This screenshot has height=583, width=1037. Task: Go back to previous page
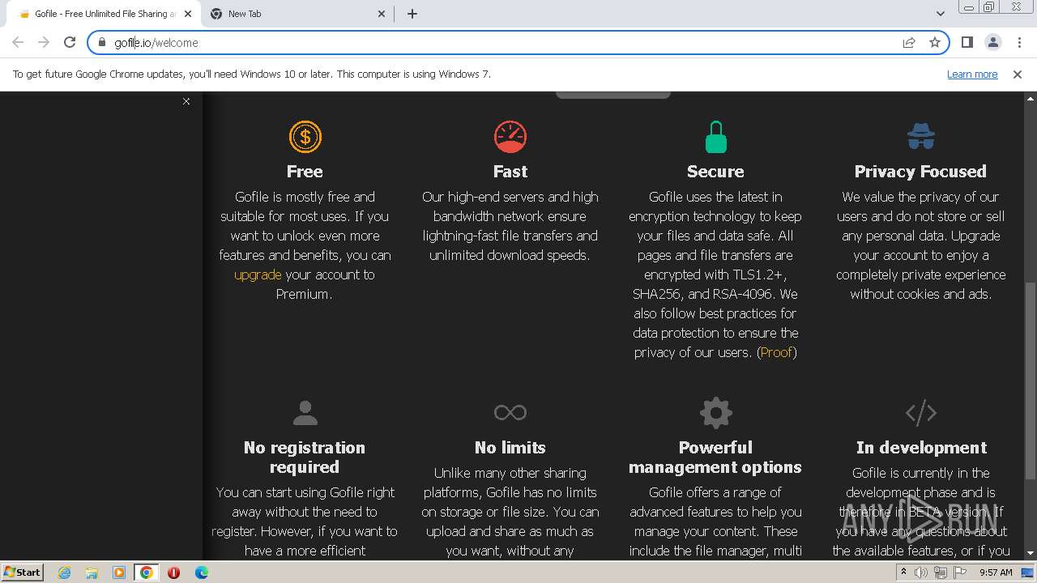(x=18, y=42)
